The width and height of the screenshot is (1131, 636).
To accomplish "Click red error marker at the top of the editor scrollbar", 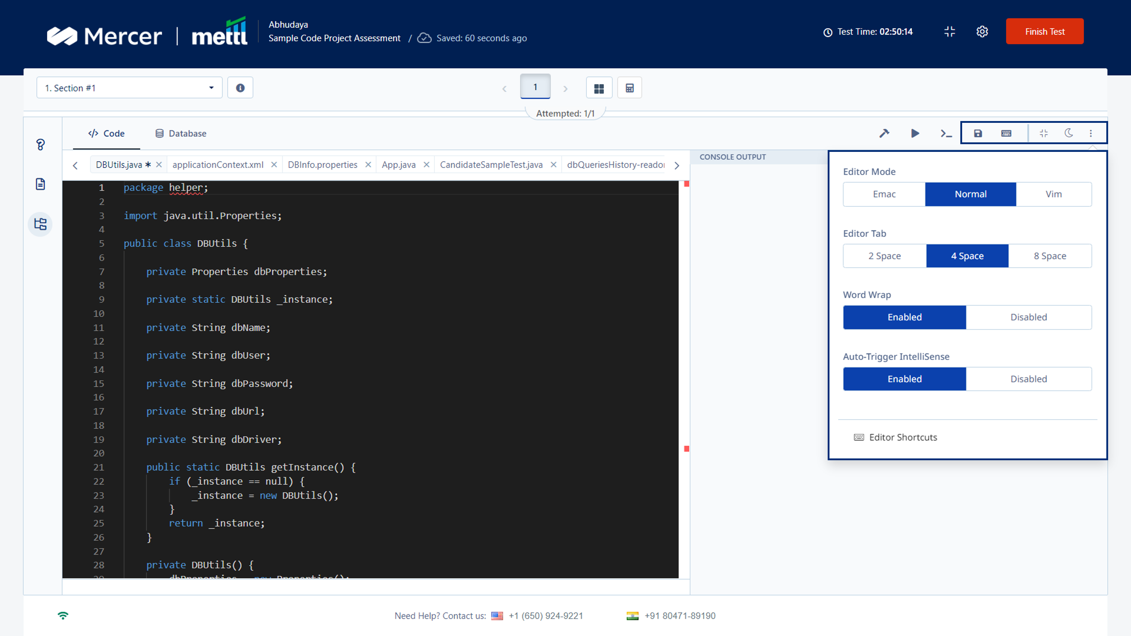I will [687, 184].
